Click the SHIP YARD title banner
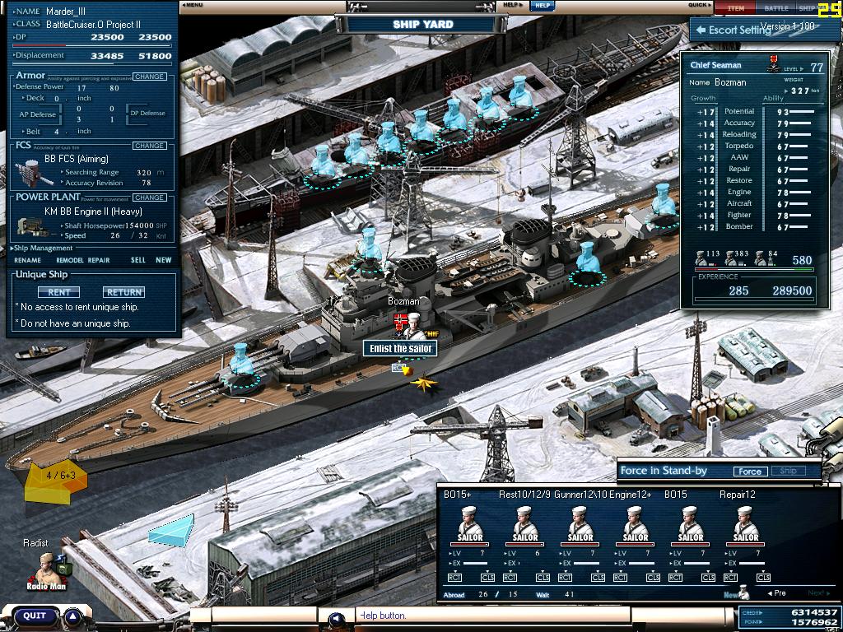 click(x=422, y=24)
